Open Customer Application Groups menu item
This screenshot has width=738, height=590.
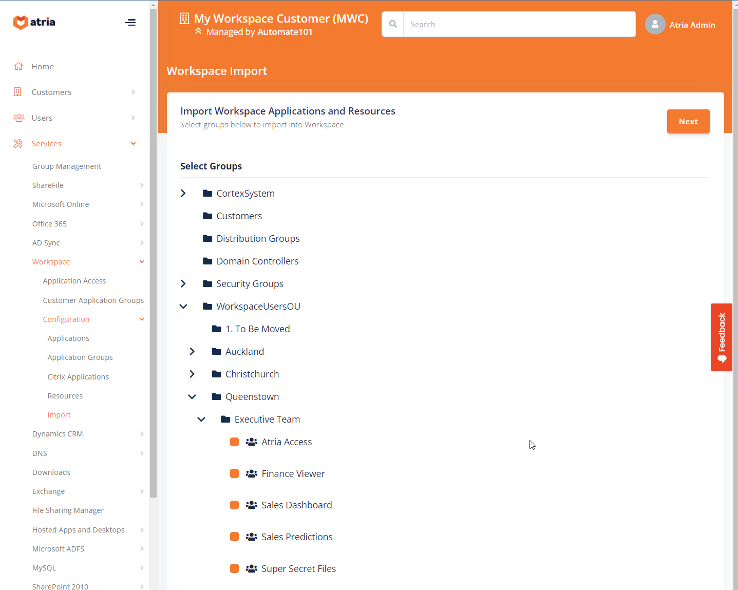pos(93,300)
